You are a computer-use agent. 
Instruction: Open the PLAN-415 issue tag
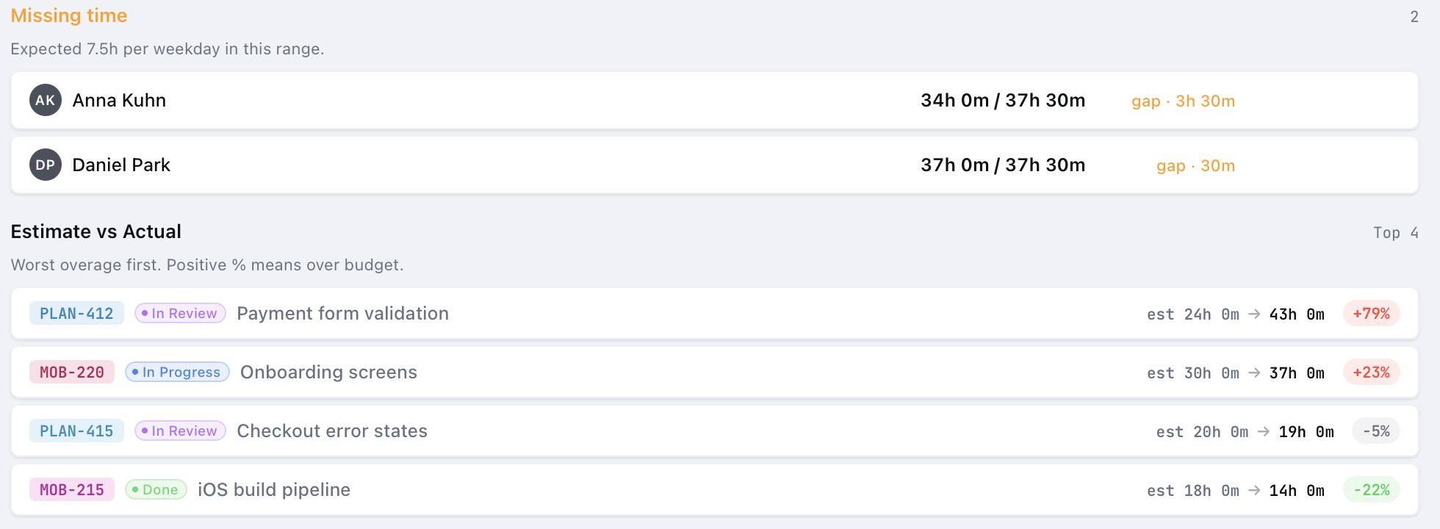[76, 431]
